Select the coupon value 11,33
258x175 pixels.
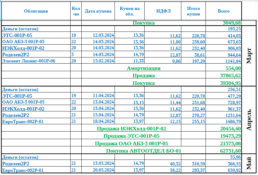coord(138,61)
